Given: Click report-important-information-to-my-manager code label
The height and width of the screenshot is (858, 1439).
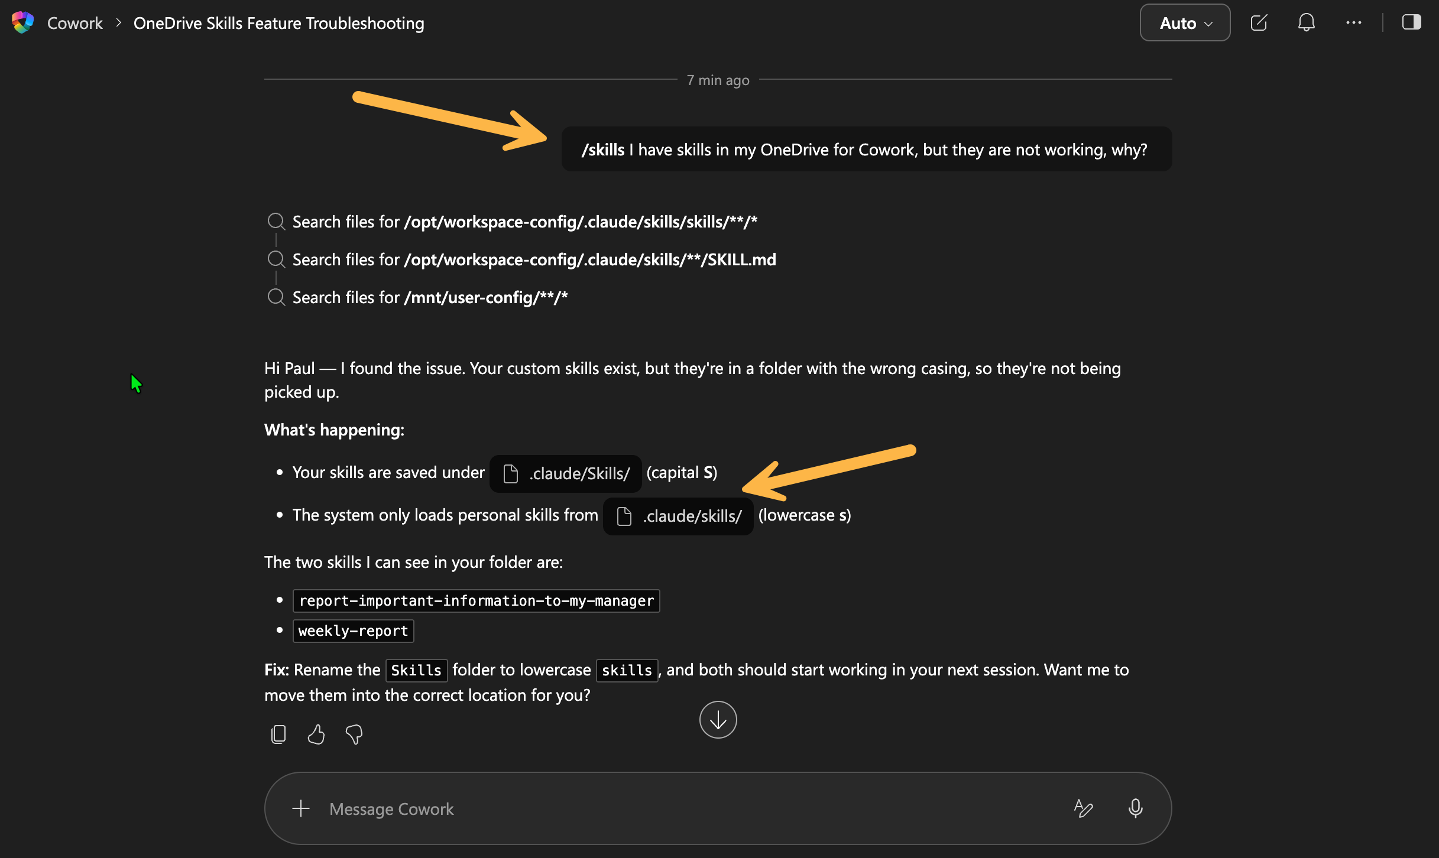Looking at the screenshot, I should click(477, 600).
